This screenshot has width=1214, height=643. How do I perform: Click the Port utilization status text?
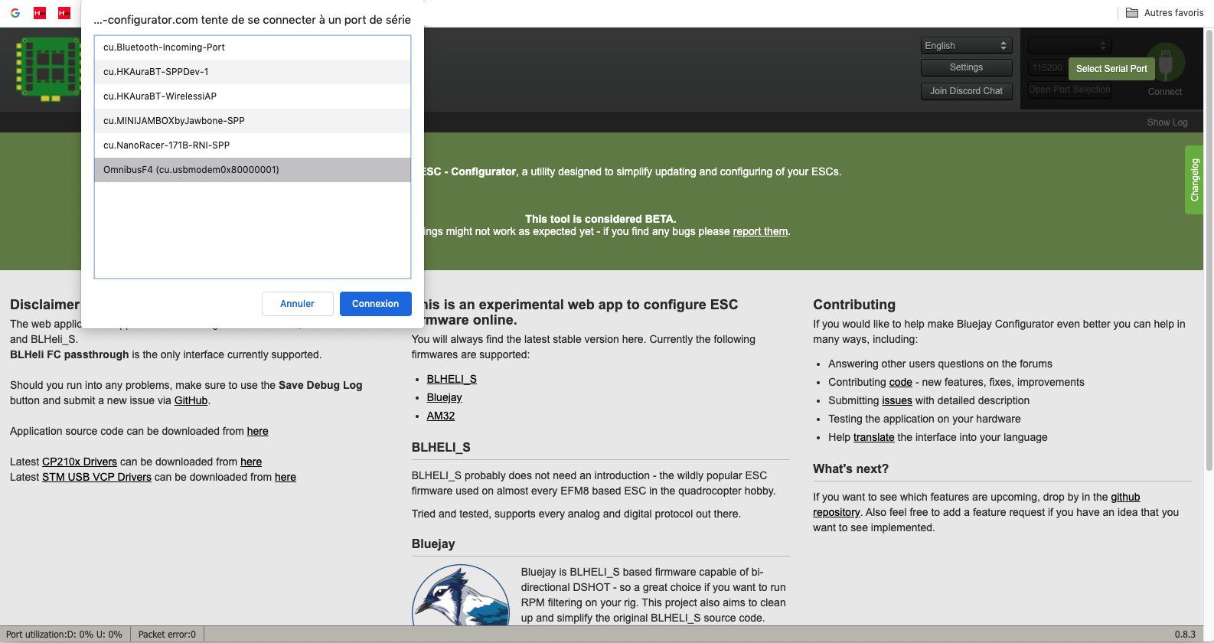click(64, 635)
